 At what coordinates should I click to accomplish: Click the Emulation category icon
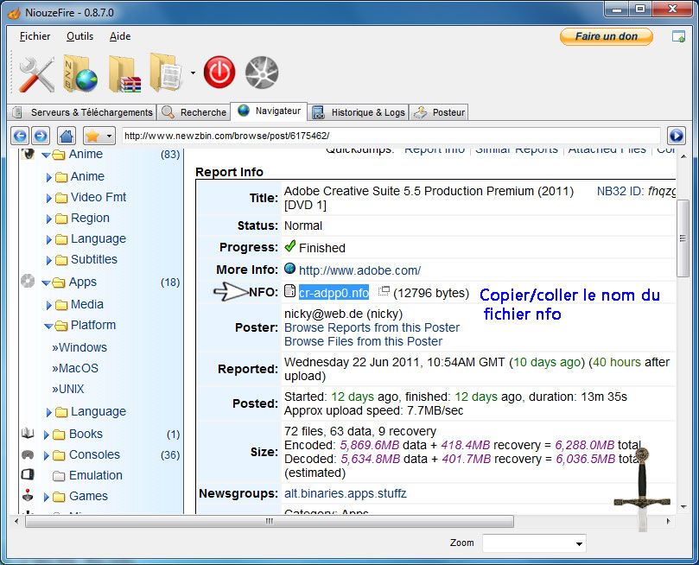pos(28,474)
